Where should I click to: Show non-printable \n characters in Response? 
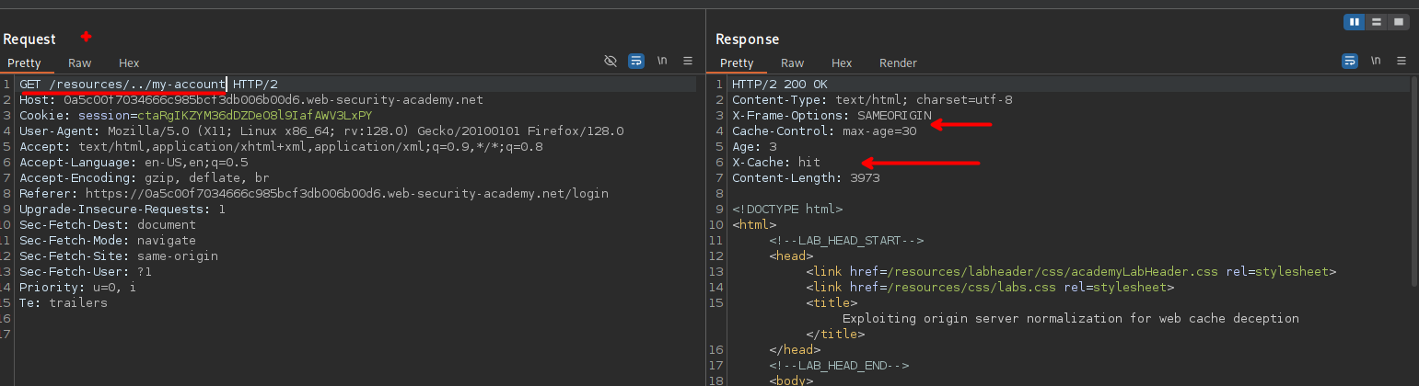[x=1376, y=62]
